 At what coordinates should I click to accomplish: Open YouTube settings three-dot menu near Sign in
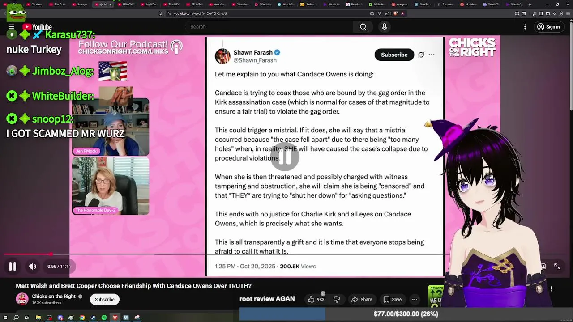point(525,27)
